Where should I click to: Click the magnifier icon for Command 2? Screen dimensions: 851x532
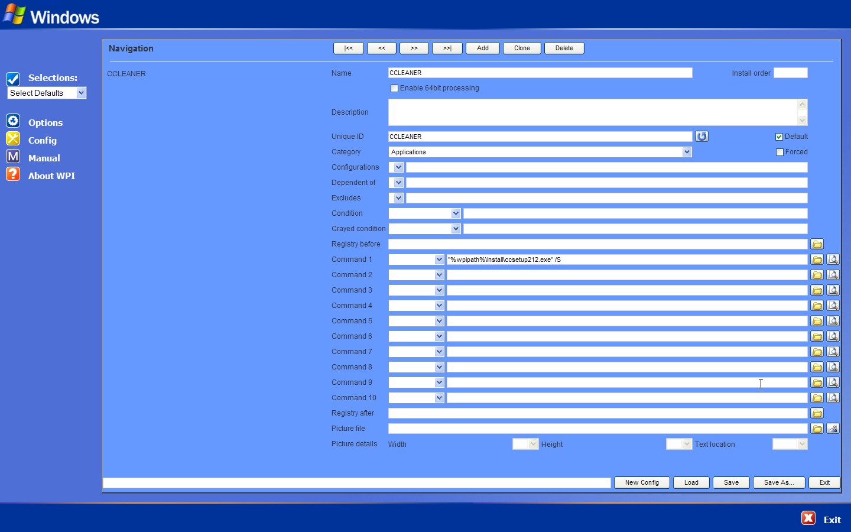833,275
